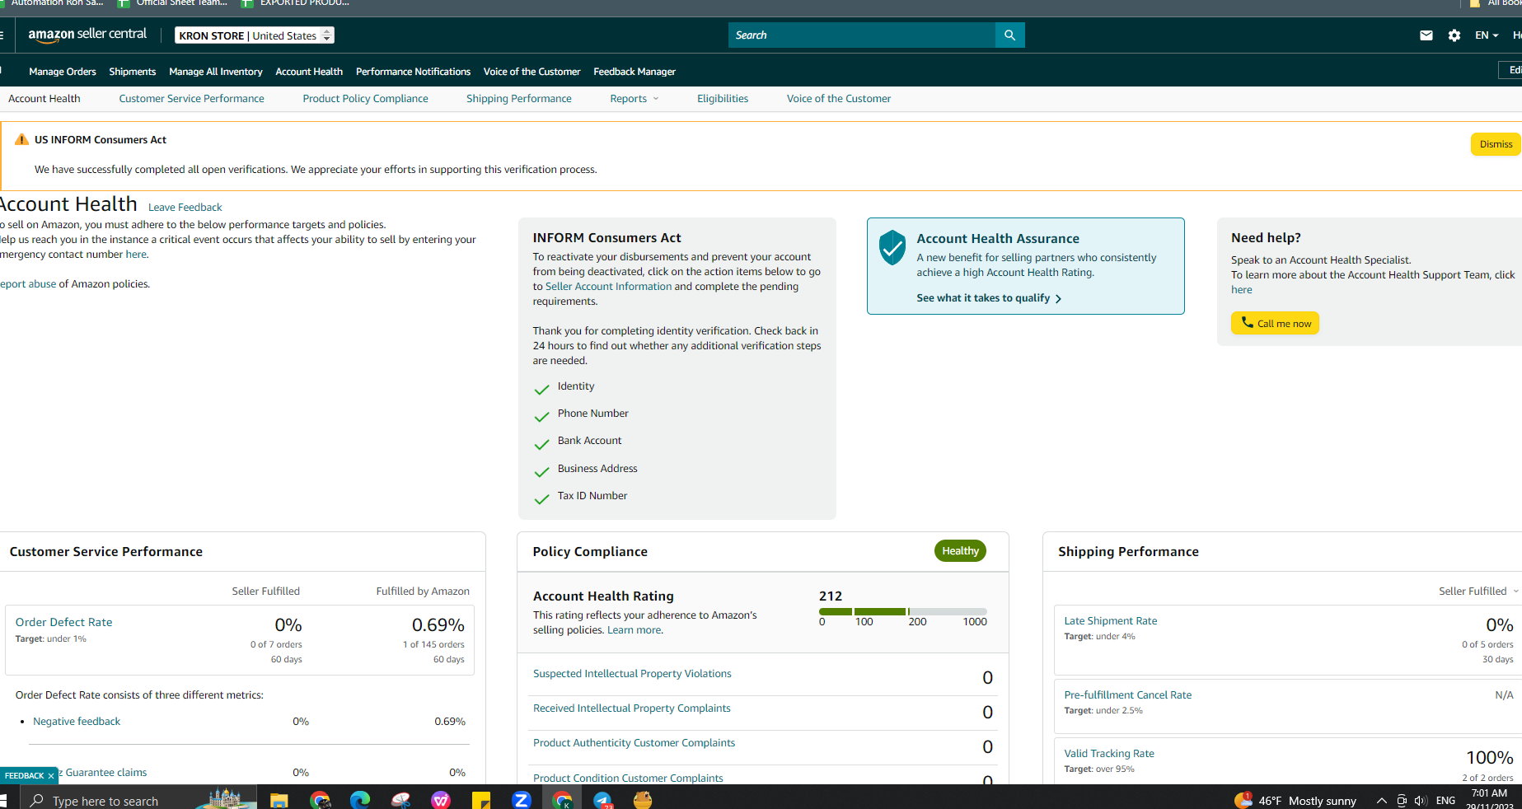
Task: Click the volume speaker tray icon
Action: click(1420, 801)
